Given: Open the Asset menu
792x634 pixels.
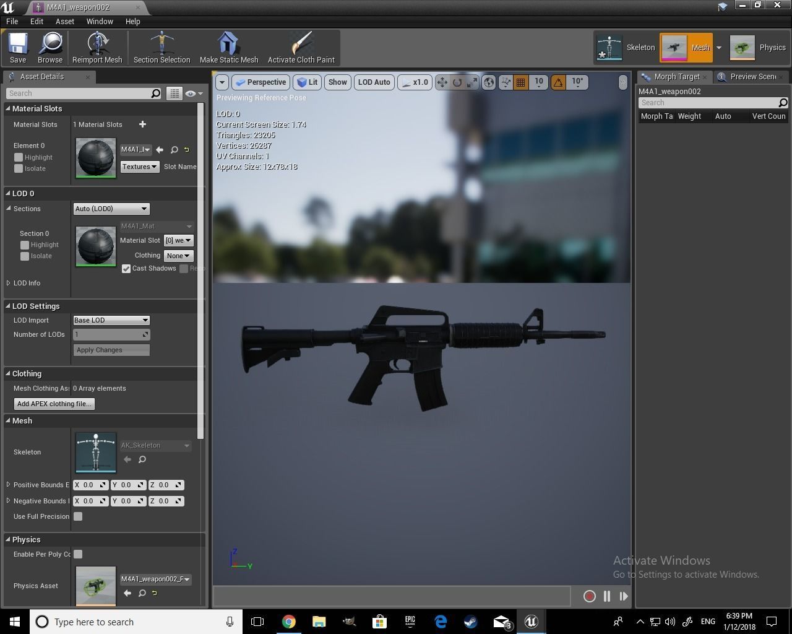Looking at the screenshot, I should [x=65, y=21].
